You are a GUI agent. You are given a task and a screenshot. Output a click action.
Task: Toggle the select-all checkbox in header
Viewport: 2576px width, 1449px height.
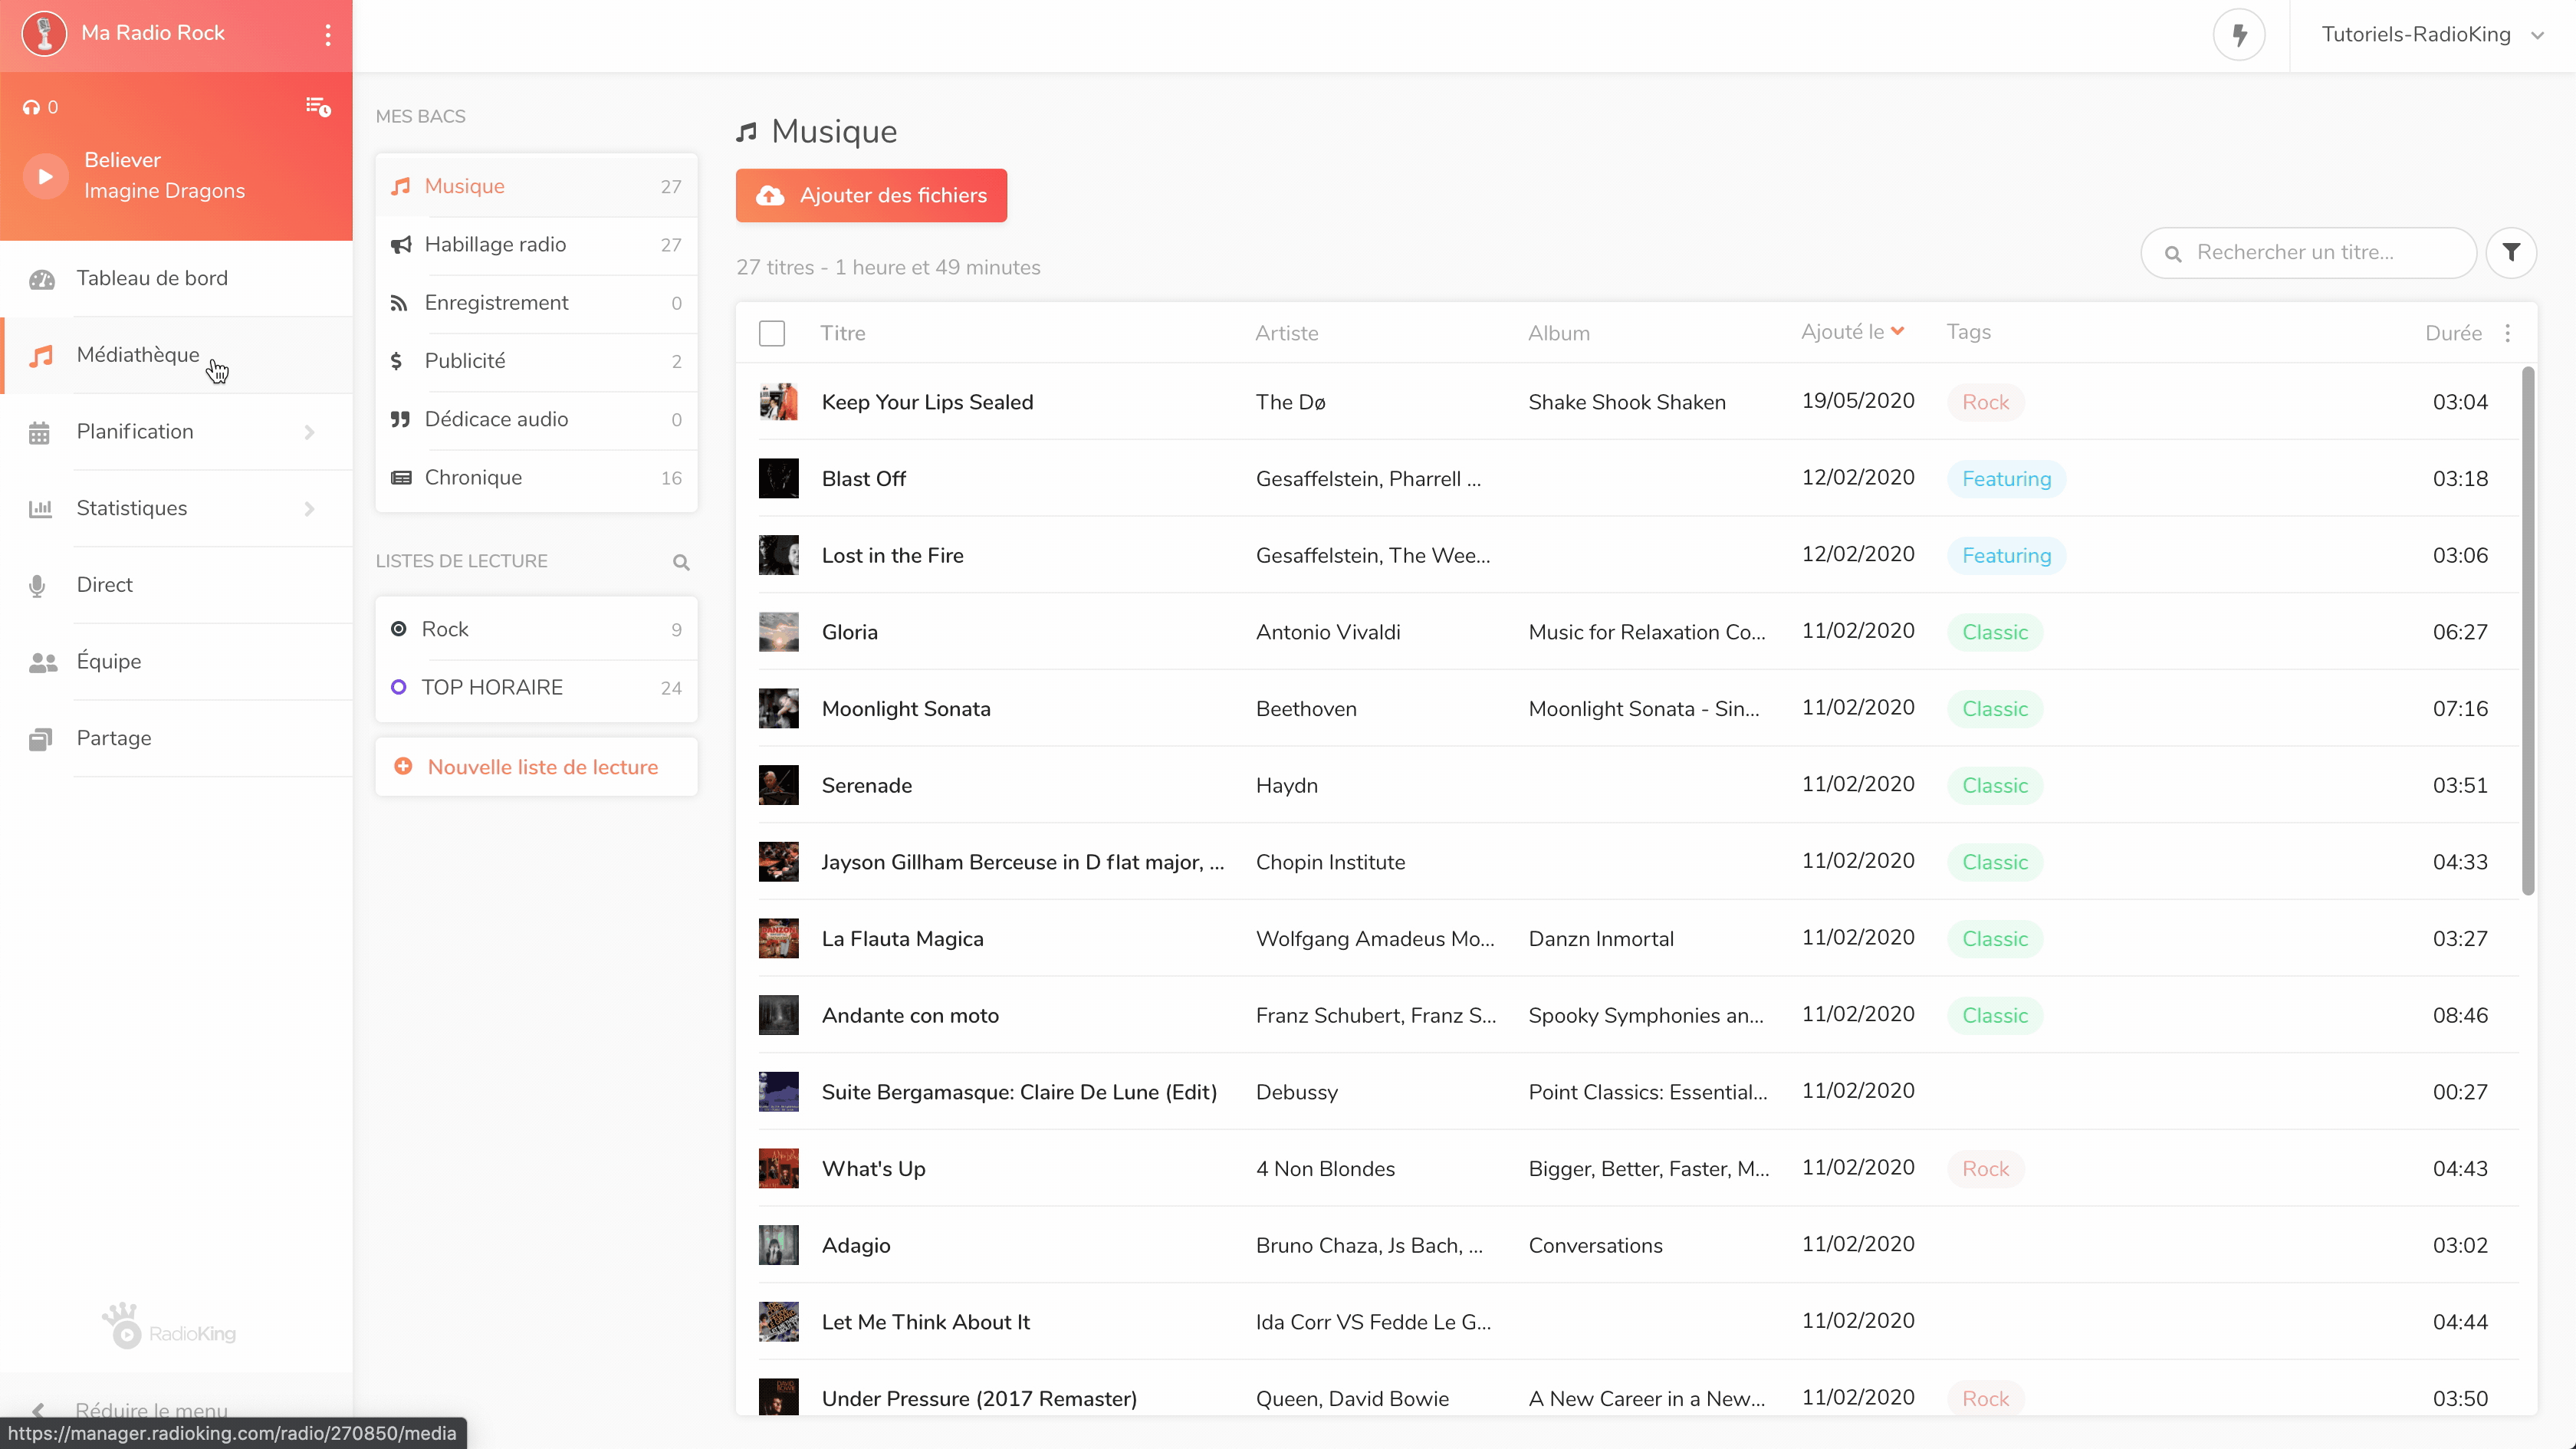pos(771,333)
